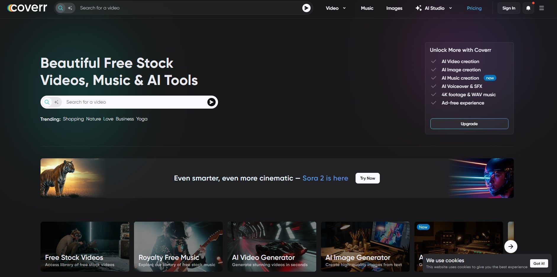Screen dimensions: 557x277
Task: Open the Images menu item
Action: [394, 8]
